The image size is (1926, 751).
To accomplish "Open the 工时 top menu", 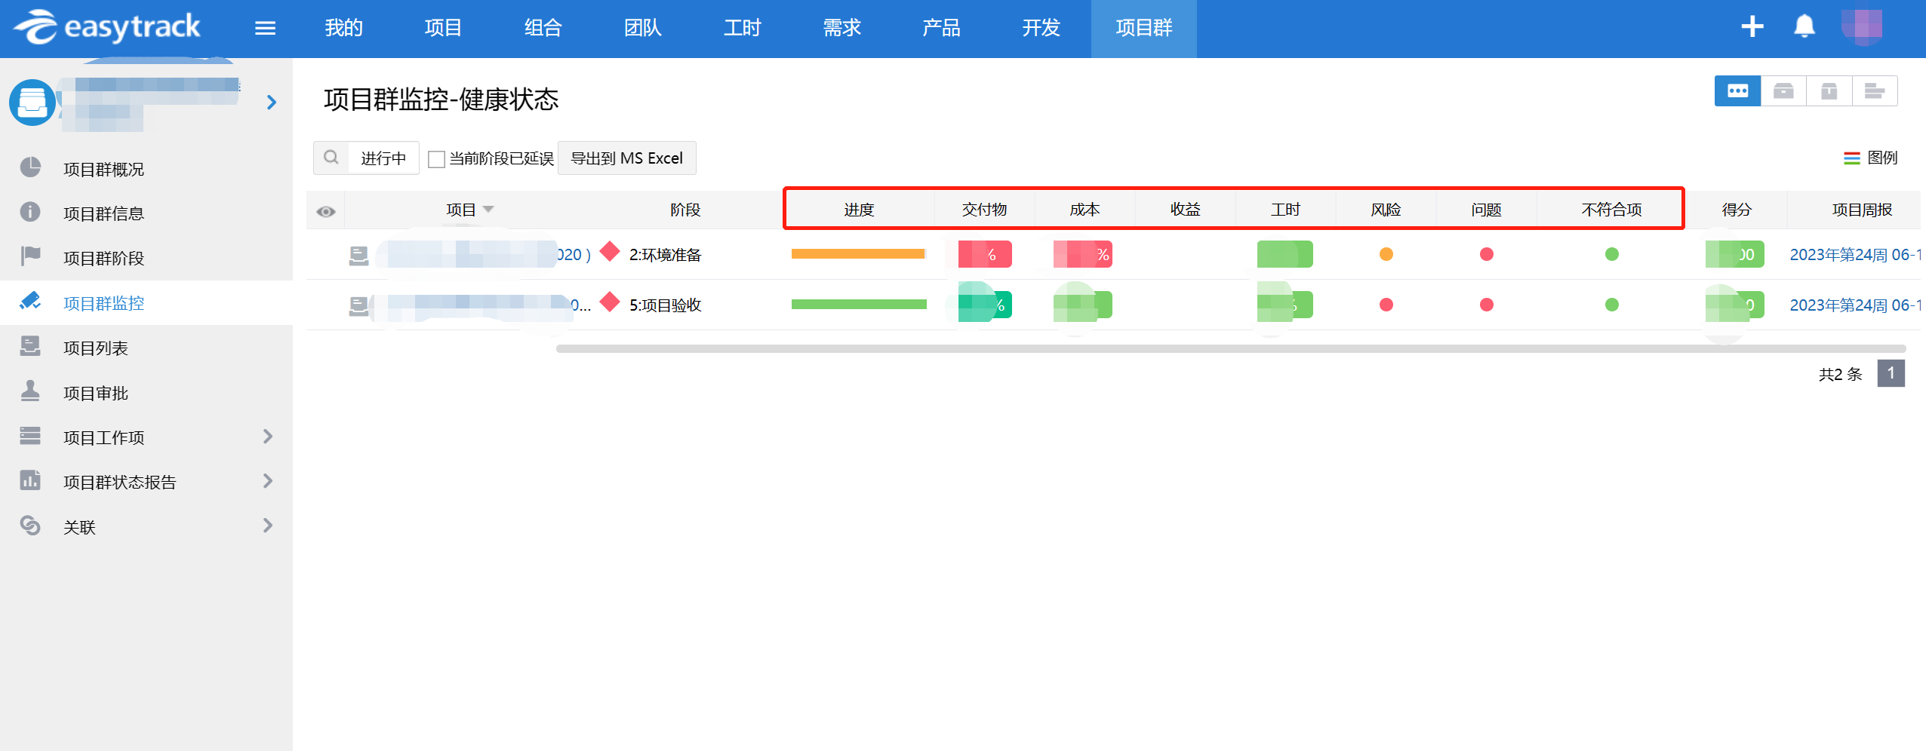I will coord(743,28).
